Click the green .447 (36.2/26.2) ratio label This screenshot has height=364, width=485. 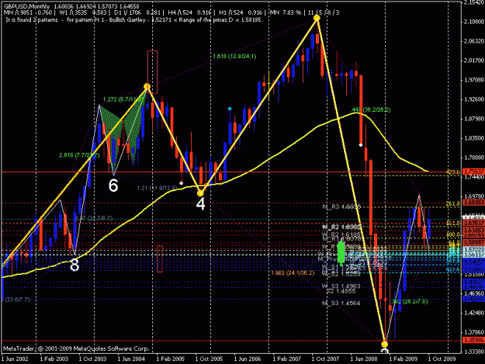click(371, 109)
